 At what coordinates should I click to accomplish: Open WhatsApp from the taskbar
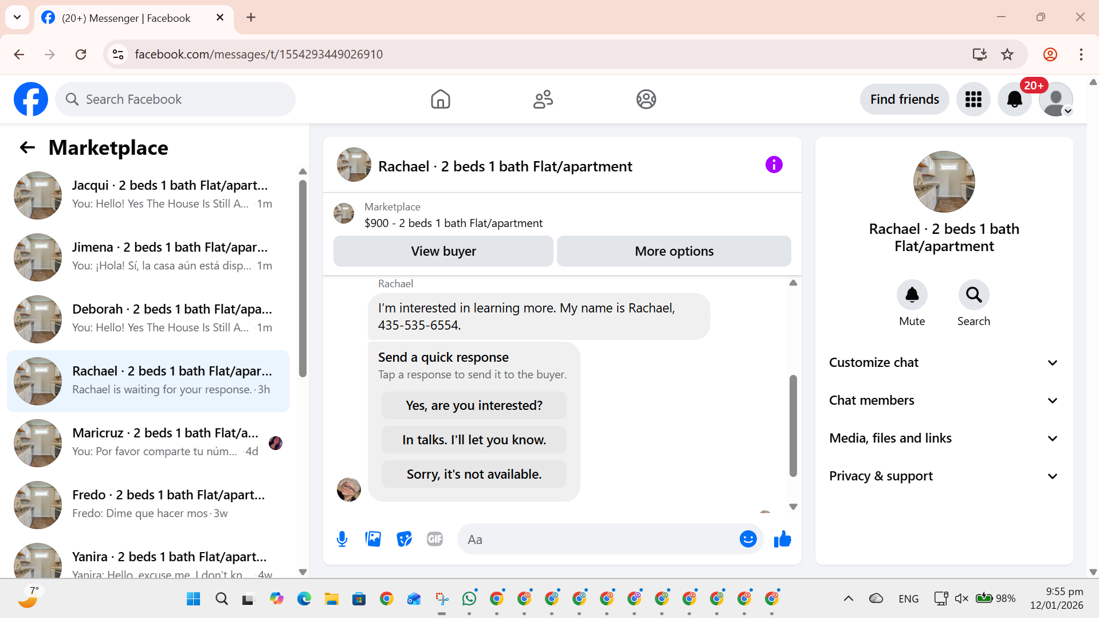click(469, 599)
